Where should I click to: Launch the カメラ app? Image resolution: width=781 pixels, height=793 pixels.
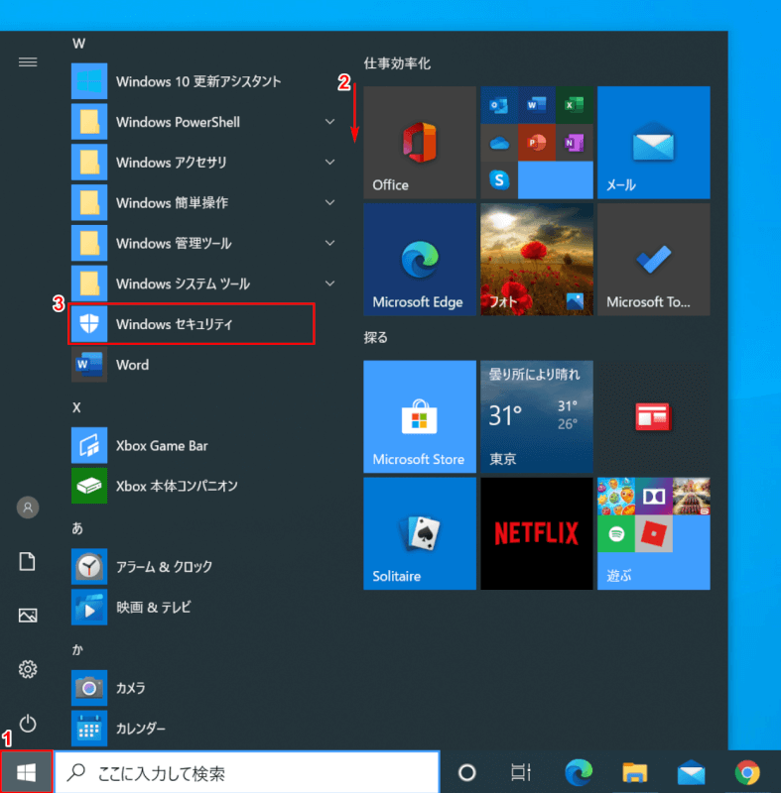coord(202,688)
